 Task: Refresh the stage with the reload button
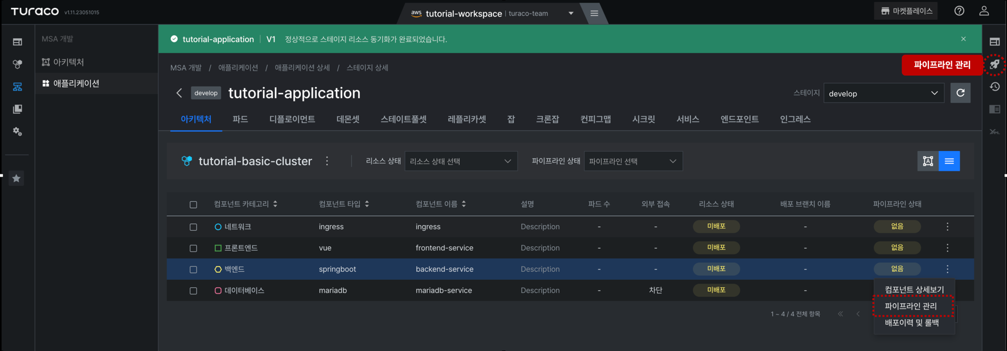tap(960, 93)
